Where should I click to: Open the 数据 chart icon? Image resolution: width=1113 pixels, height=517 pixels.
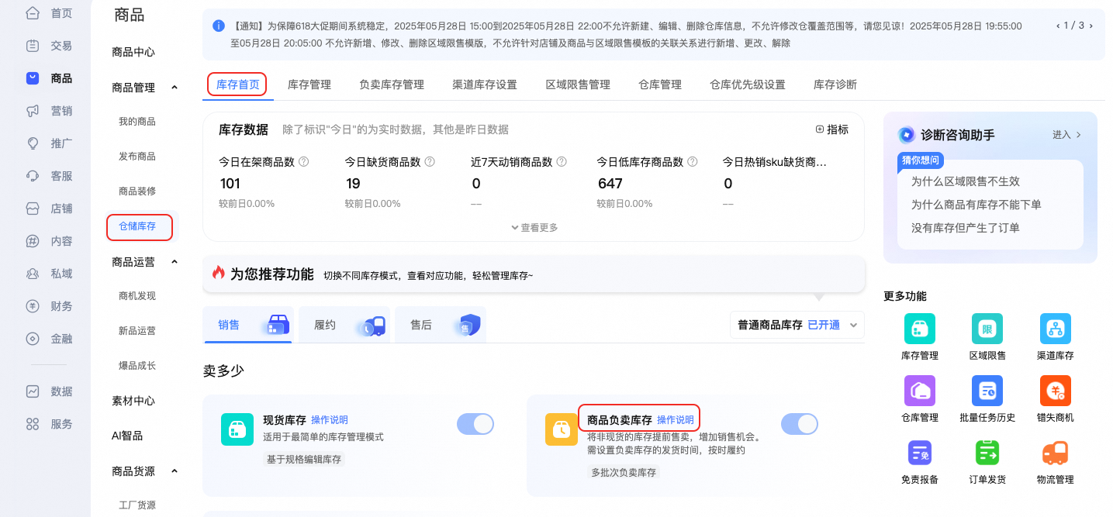click(x=33, y=391)
